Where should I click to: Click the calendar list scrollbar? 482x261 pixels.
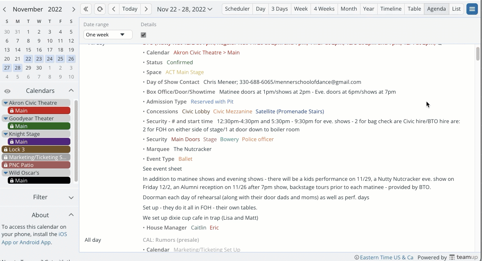point(76,141)
